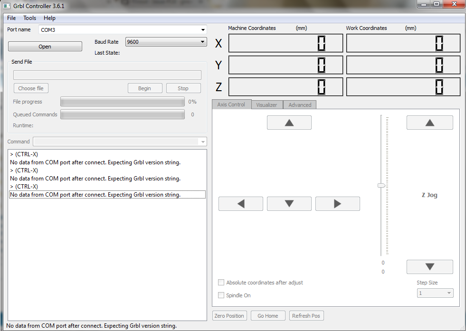Screen dimensions: 466x331
Task: Click the Begin button
Action: pyautogui.click(x=145, y=88)
